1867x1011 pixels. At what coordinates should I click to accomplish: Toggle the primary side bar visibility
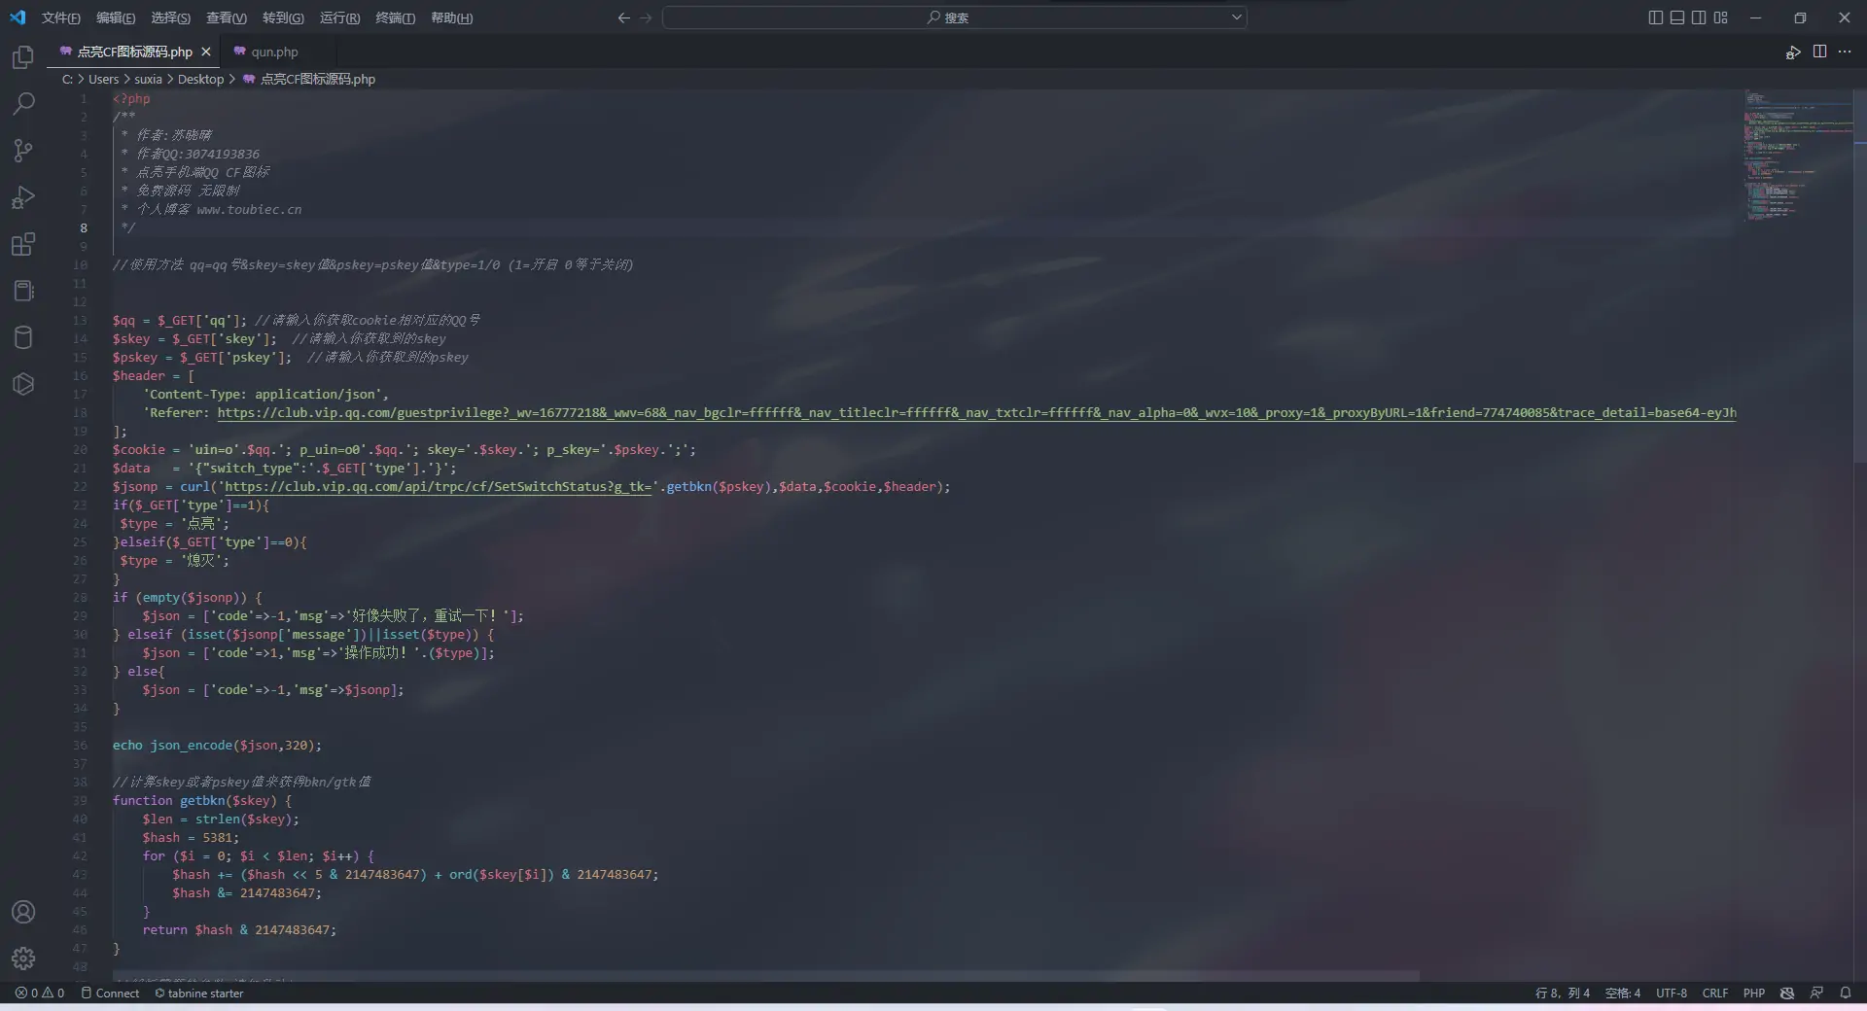click(1655, 17)
